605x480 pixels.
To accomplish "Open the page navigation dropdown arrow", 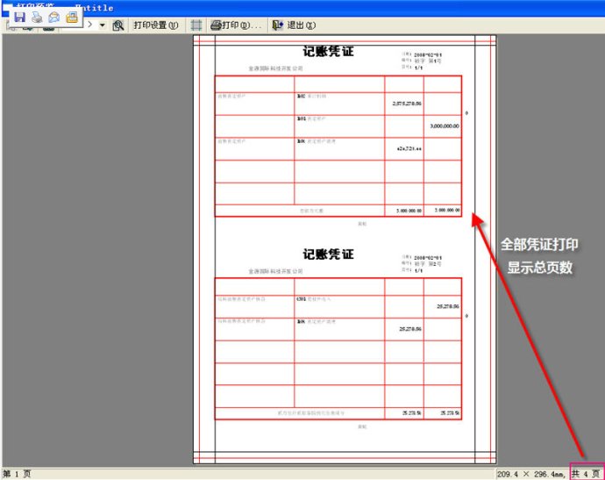I will click(103, 25).
